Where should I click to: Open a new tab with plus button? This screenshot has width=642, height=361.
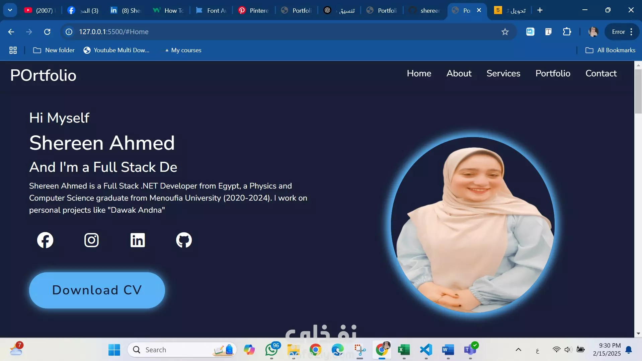point(540,10)
